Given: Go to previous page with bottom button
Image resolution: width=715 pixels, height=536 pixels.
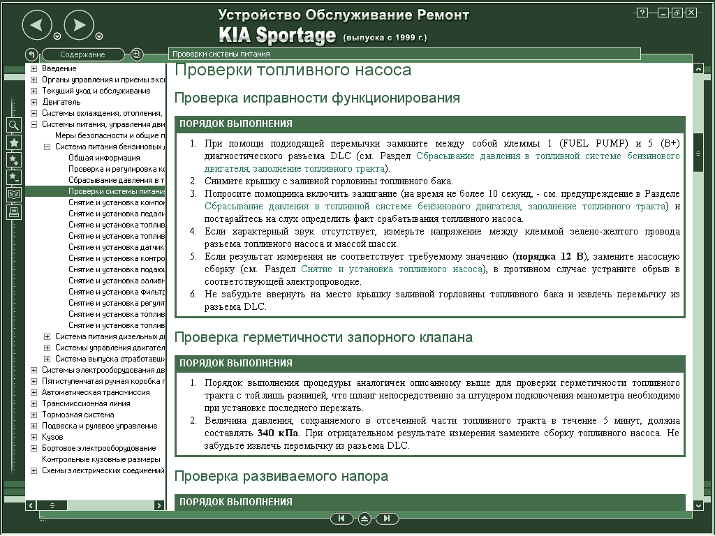Looking at the screenshot, I should [341, 519].
